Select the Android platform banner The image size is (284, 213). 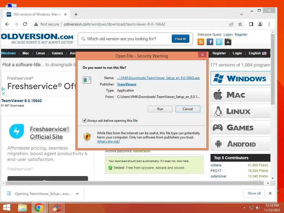tap(240, 144)
